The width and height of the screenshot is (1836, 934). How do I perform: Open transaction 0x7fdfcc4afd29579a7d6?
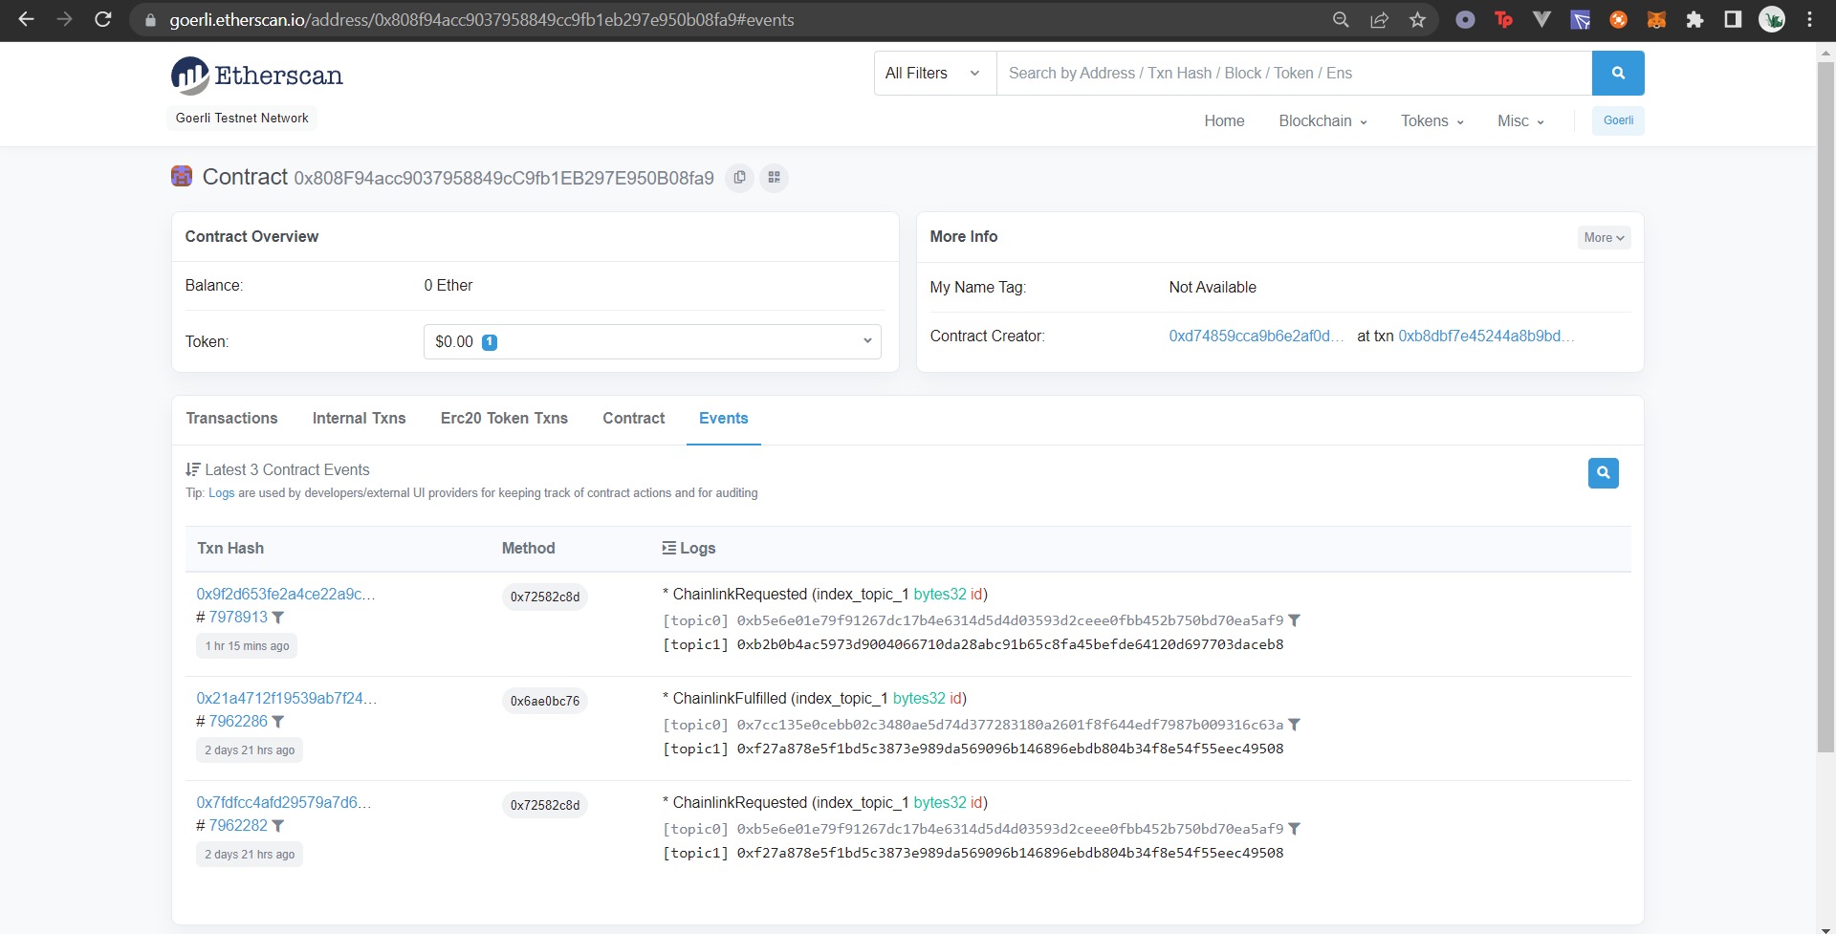(x=284, y=802)
